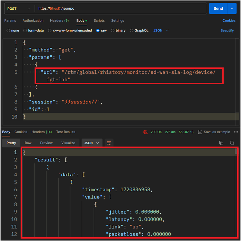Click the search response magnifier icon
Screen dimensions: 241x241
tap(232, 143)
